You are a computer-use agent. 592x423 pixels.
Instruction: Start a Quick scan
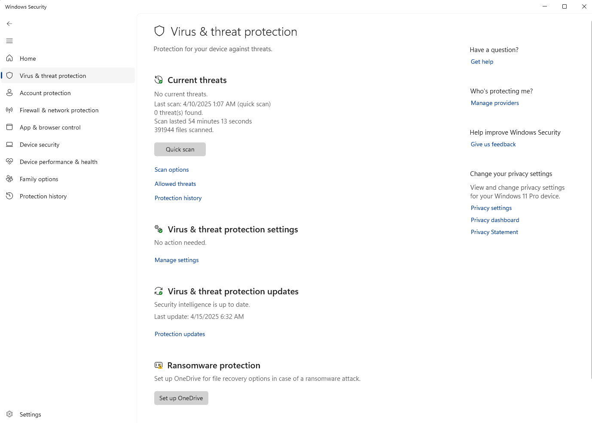point(180,149)
